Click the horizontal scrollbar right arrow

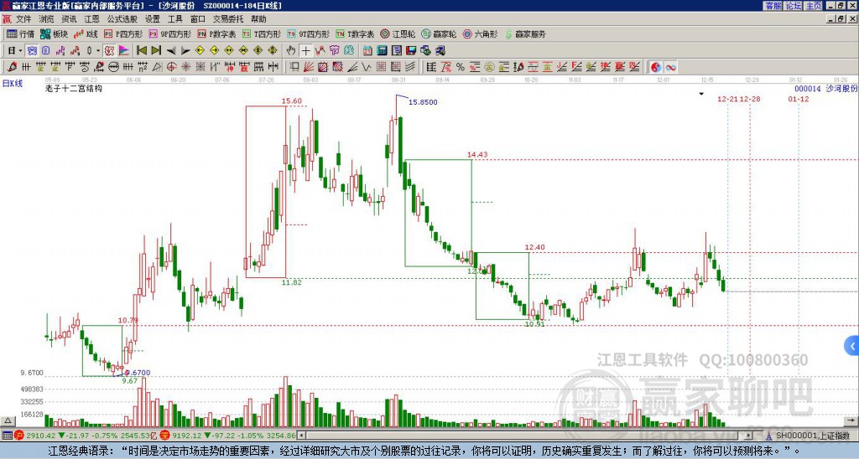749,436
